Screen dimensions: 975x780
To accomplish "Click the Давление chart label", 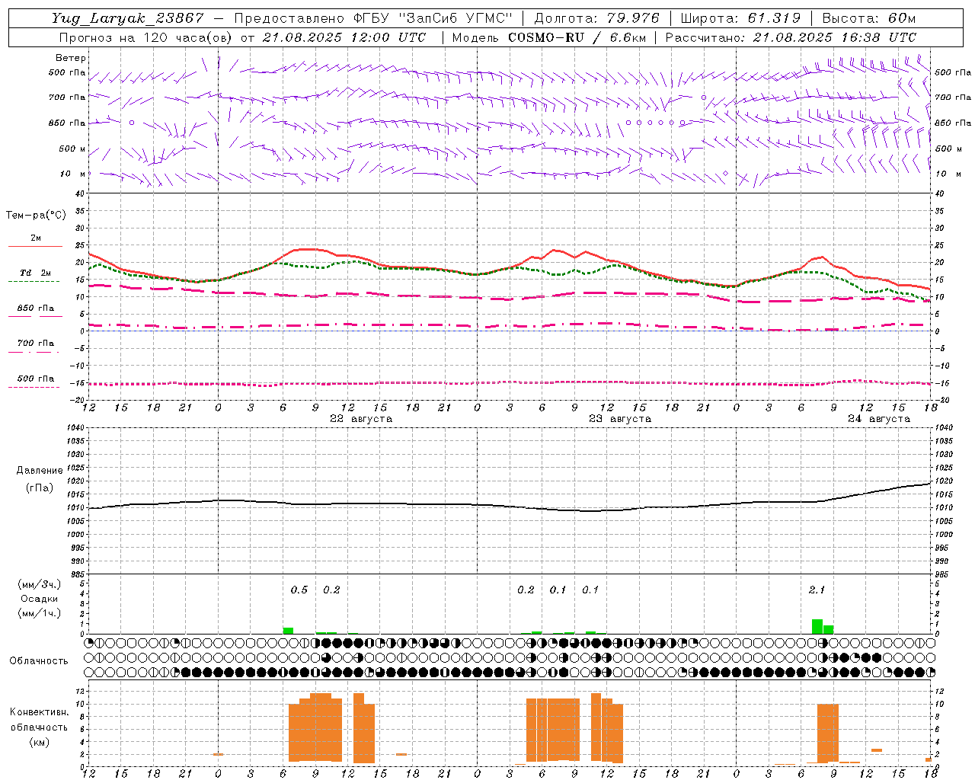I will coord(40,471).
